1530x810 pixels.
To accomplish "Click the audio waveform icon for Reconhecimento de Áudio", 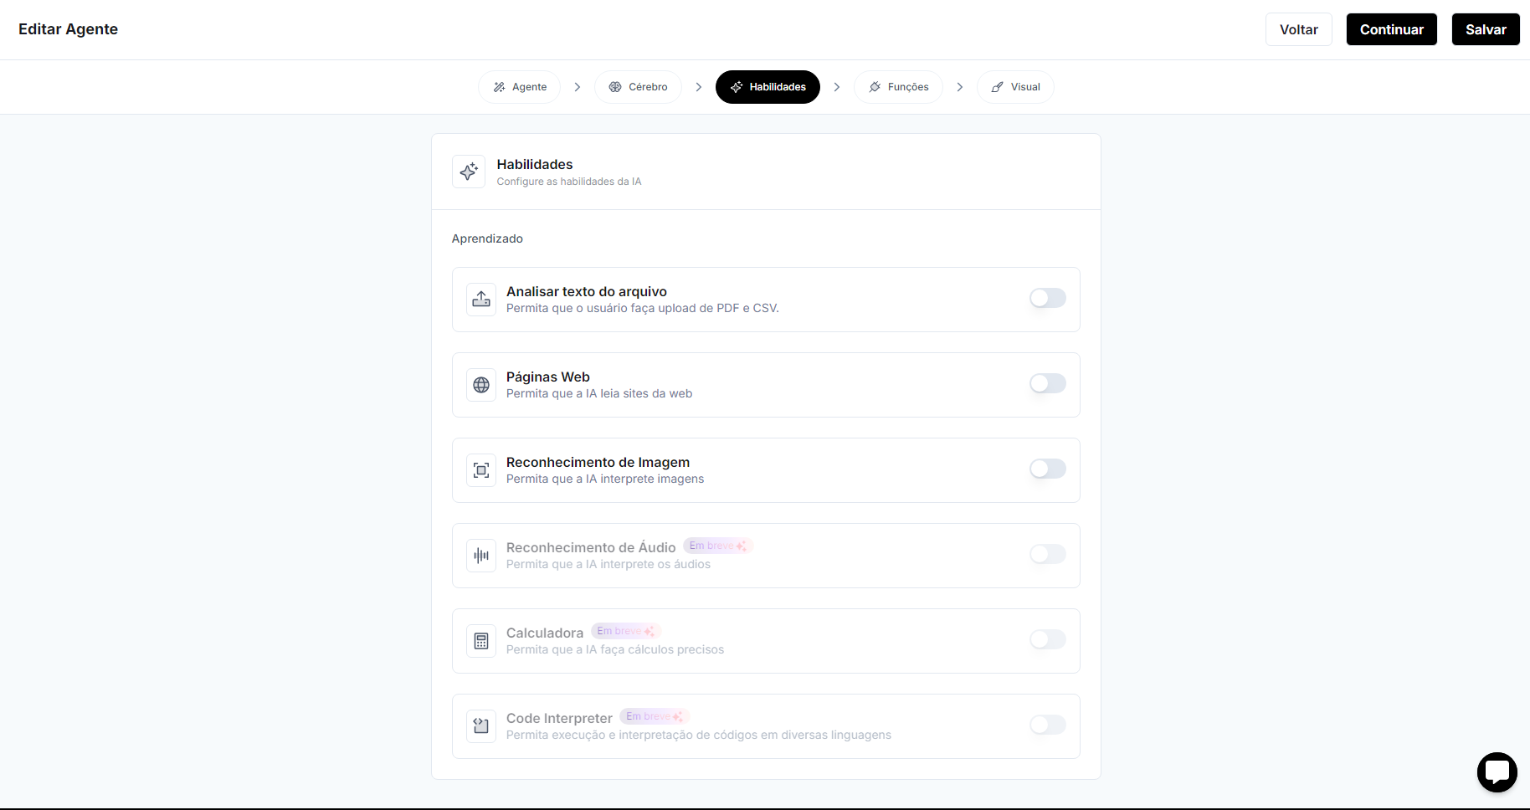I will pos(481,556).
